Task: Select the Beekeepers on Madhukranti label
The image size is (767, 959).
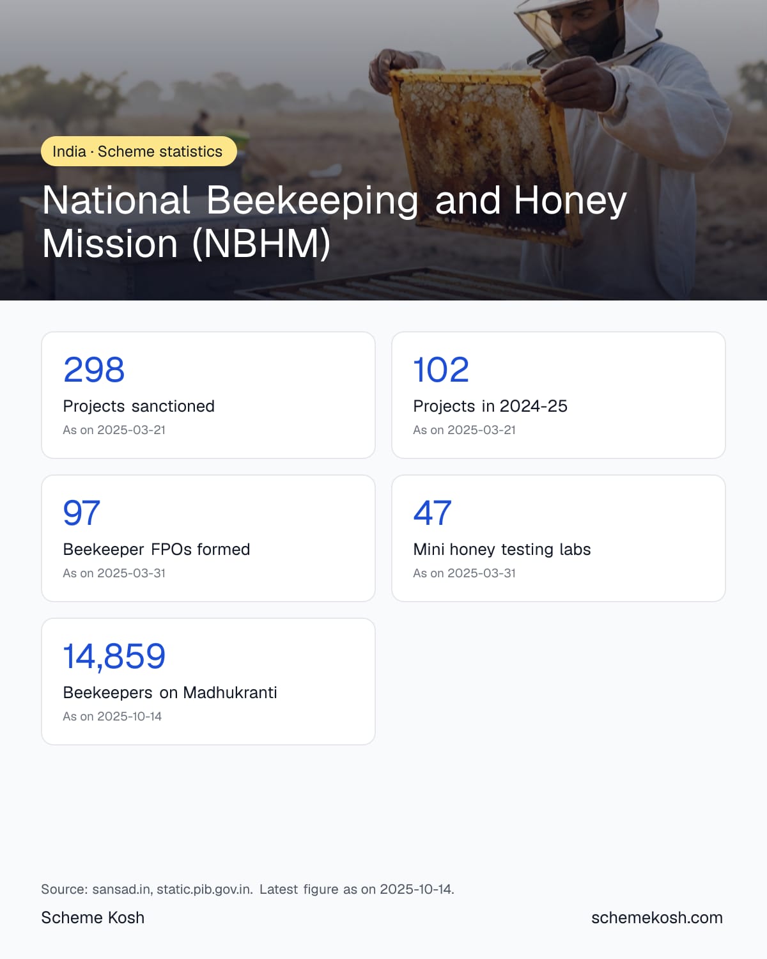Action: point(170,692)
